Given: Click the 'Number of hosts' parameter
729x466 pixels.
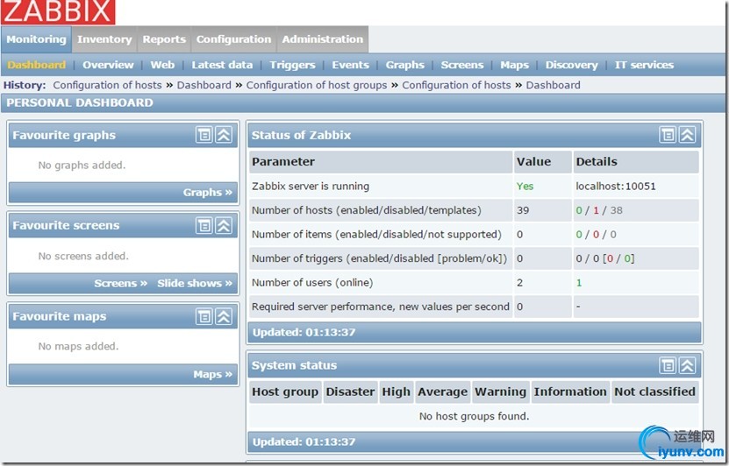Looking at the screenshot, I should click(367, 210).
